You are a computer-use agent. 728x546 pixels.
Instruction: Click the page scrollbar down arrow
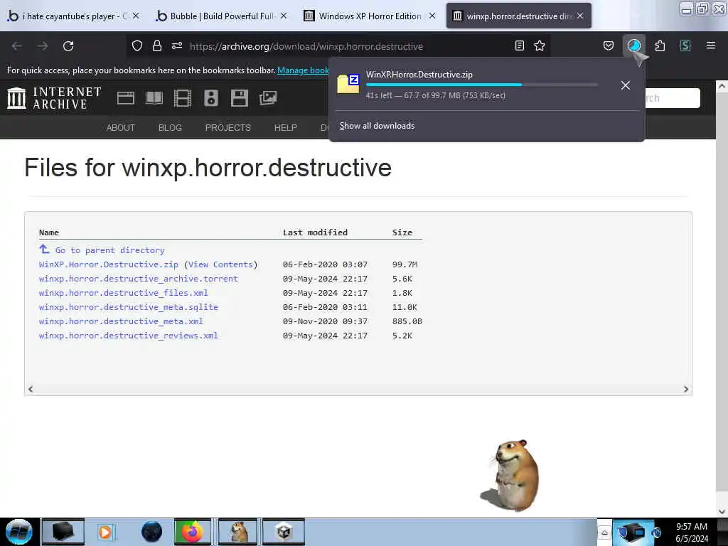click(722, 512)
